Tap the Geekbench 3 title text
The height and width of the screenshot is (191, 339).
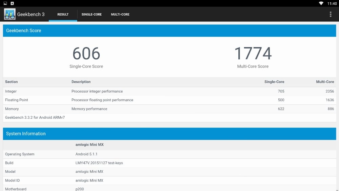(x=31, y=14)
